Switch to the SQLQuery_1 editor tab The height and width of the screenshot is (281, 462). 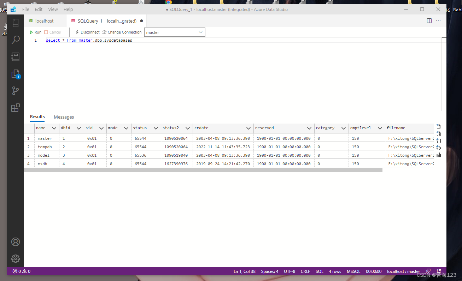pyautogui.click(x=106, y=21)
